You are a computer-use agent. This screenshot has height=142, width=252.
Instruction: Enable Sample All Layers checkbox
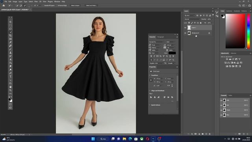click(43, 6)
